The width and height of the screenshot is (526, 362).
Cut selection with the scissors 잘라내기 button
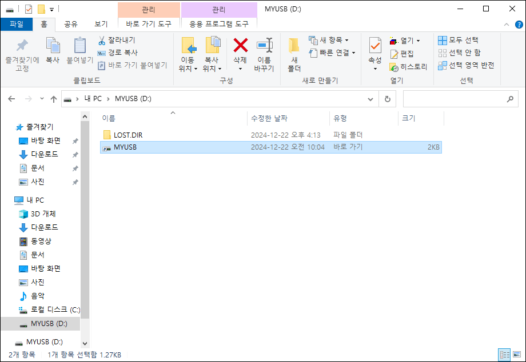[x=117, y=40]
